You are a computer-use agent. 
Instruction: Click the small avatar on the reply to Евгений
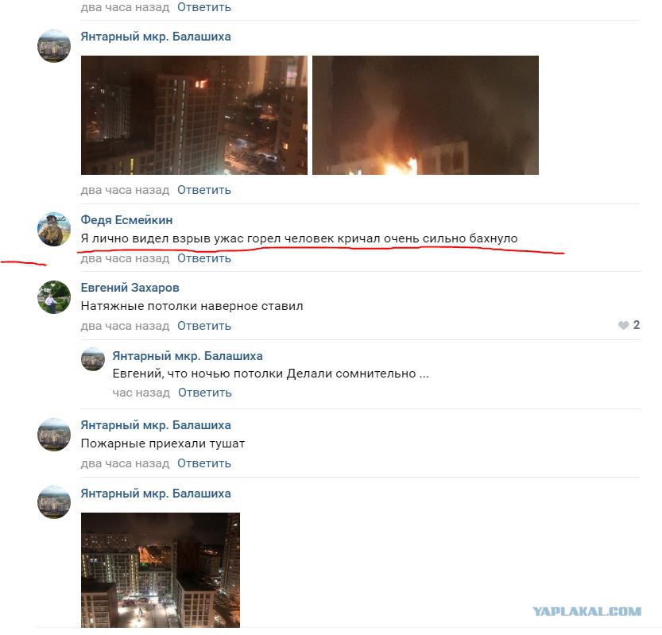93,359
